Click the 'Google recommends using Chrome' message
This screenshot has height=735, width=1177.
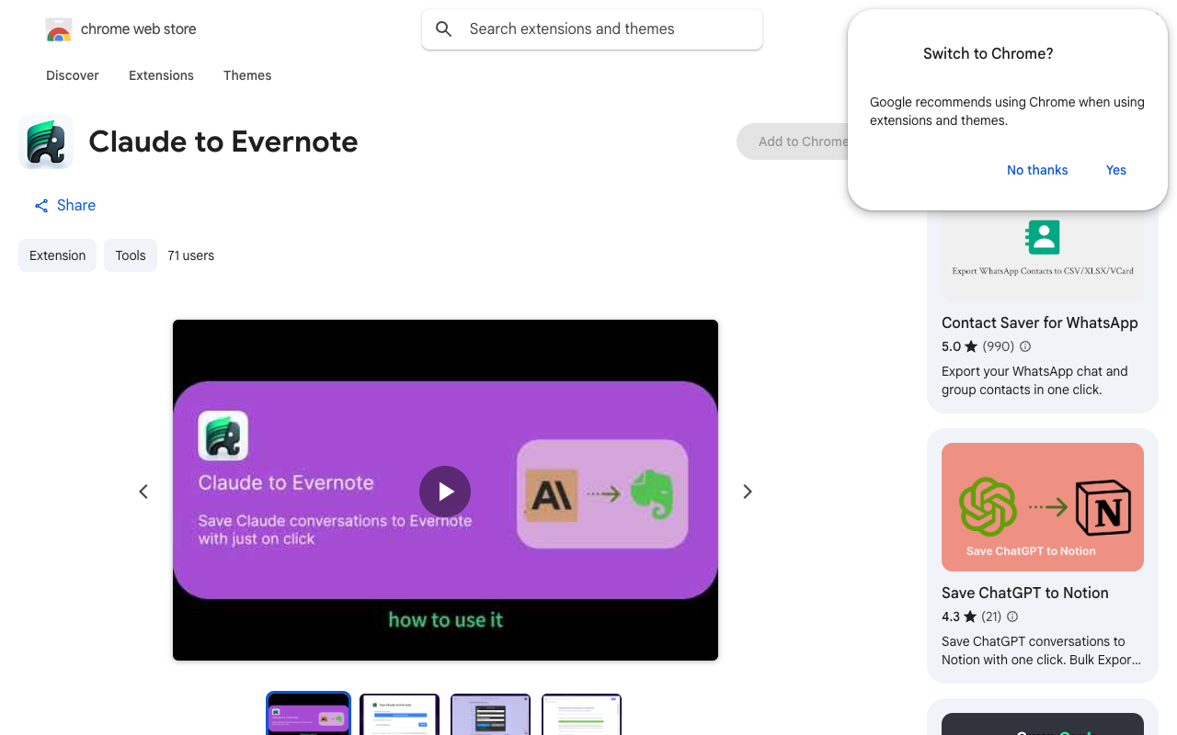pos(1007,111)
